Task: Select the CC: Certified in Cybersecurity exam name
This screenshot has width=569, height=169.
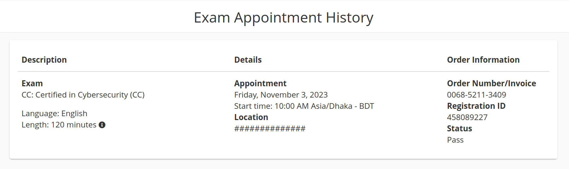Action: coord(83,95)
